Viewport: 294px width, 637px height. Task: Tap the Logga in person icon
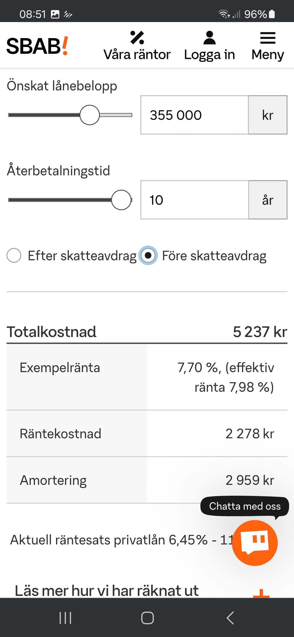coord(209,38)
